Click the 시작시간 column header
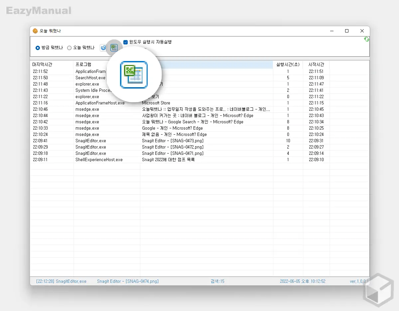This screenshot has height=311, width=399. 316,64
